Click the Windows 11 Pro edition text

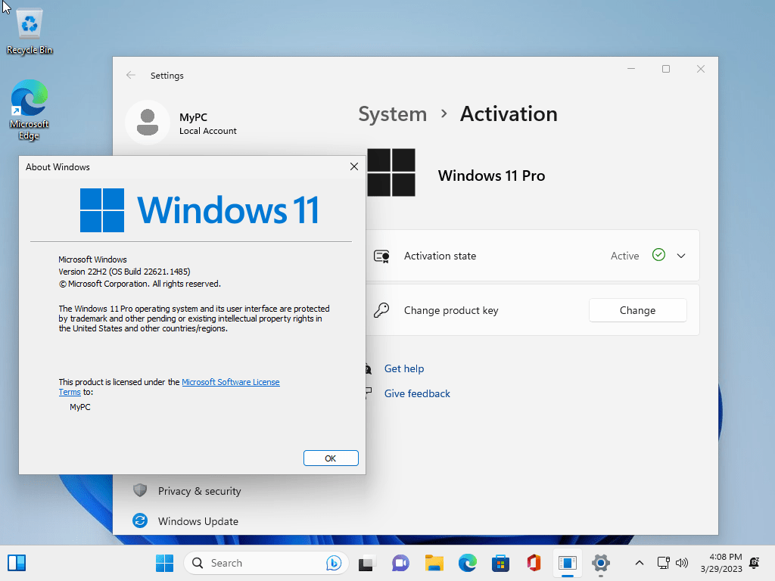pyautogui.click(x=491, y=176)
